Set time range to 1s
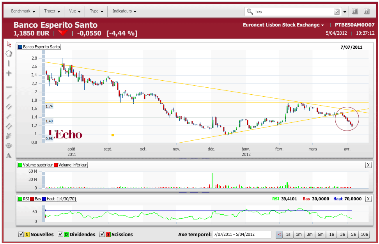The width and height of the screenshot is (379, 244). coord(288,234)
